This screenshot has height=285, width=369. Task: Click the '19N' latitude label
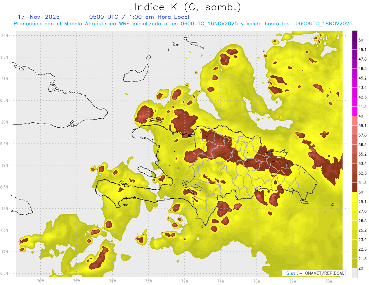5,165
